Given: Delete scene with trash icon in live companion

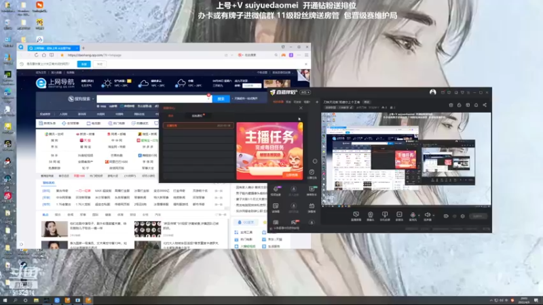Looking at the screenshot, I should 451,105.
